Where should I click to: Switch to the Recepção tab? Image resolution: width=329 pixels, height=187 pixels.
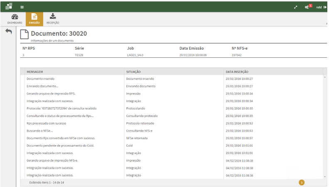pyautogui.click(x=53, y=19)
